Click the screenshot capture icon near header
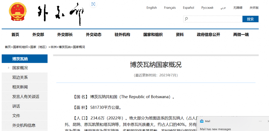 (x=93, y=4)
